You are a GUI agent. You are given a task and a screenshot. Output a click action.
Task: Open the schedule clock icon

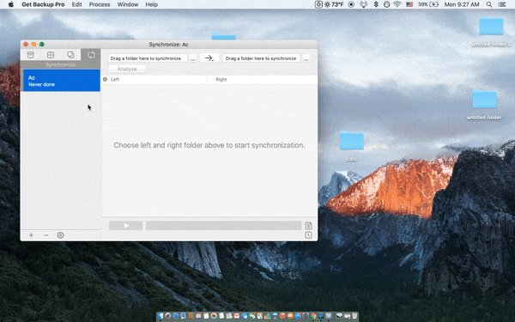coord(308,235)
